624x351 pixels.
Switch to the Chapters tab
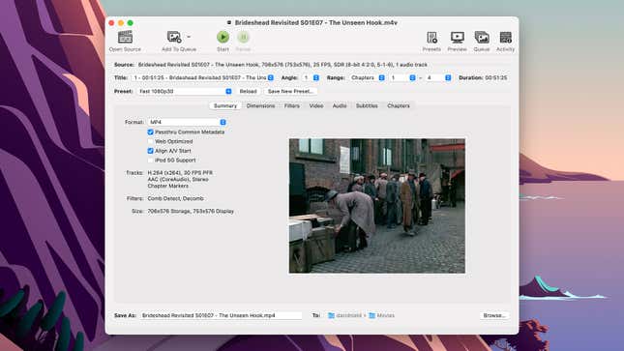tap(399, 105)
